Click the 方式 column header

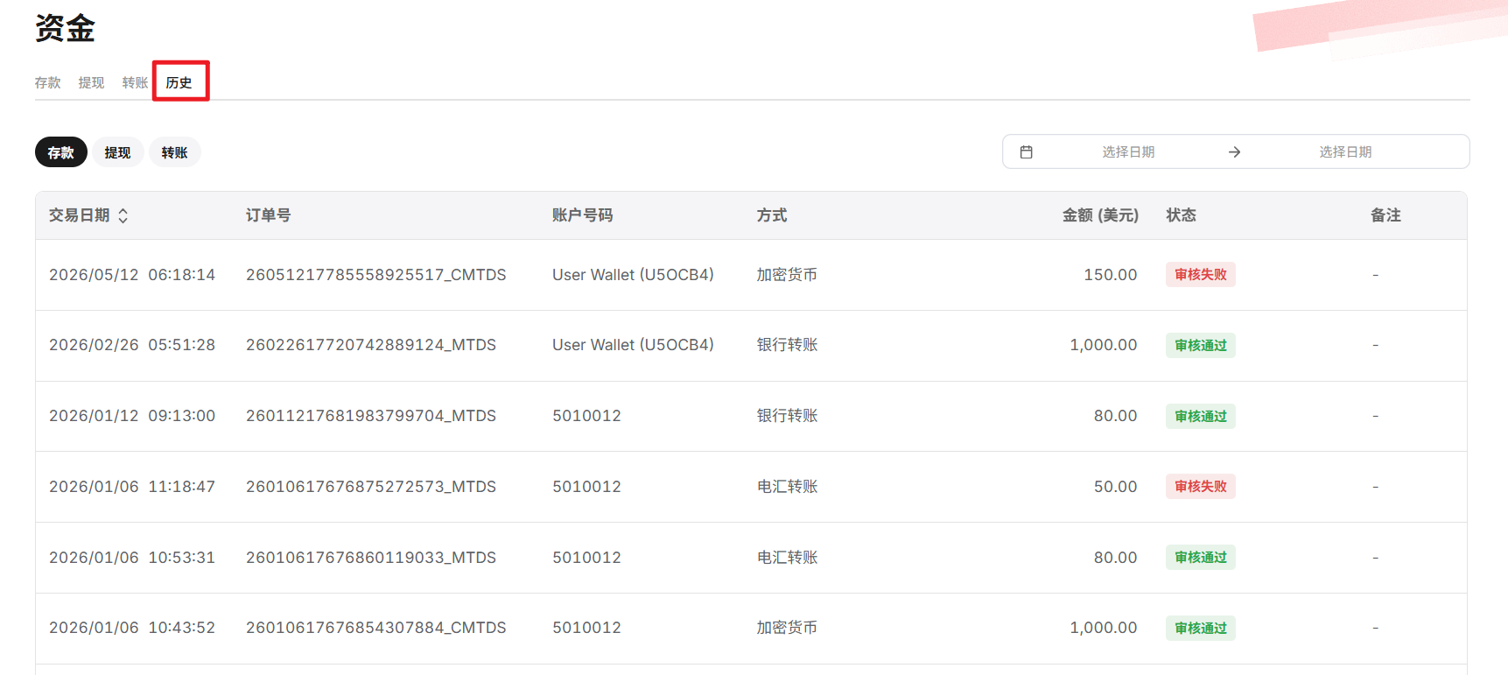click(772, 215)
